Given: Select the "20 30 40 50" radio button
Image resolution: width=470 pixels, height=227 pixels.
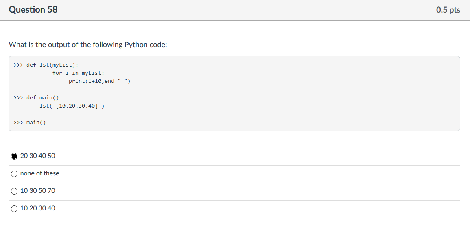Looking at the screenshot, I should 14,156.
